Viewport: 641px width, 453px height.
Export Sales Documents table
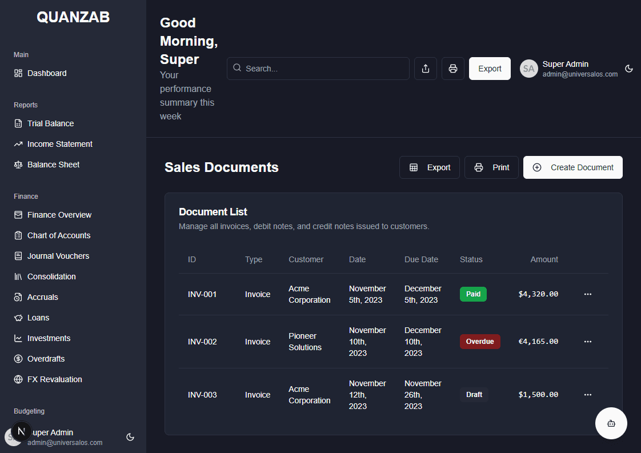[429, 167]
